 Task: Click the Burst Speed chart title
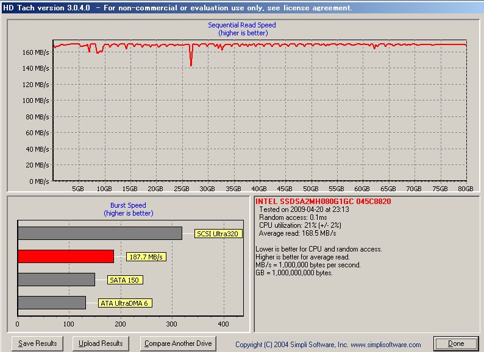[x=128, y=206]
